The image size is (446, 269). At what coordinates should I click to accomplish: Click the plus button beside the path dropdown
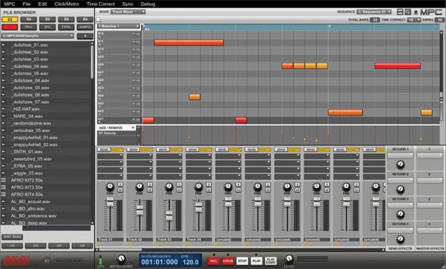click(x=85, y=36)
